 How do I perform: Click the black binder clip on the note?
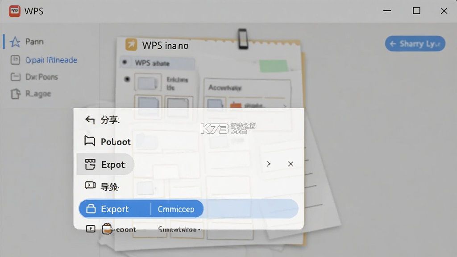coord(243,38)
